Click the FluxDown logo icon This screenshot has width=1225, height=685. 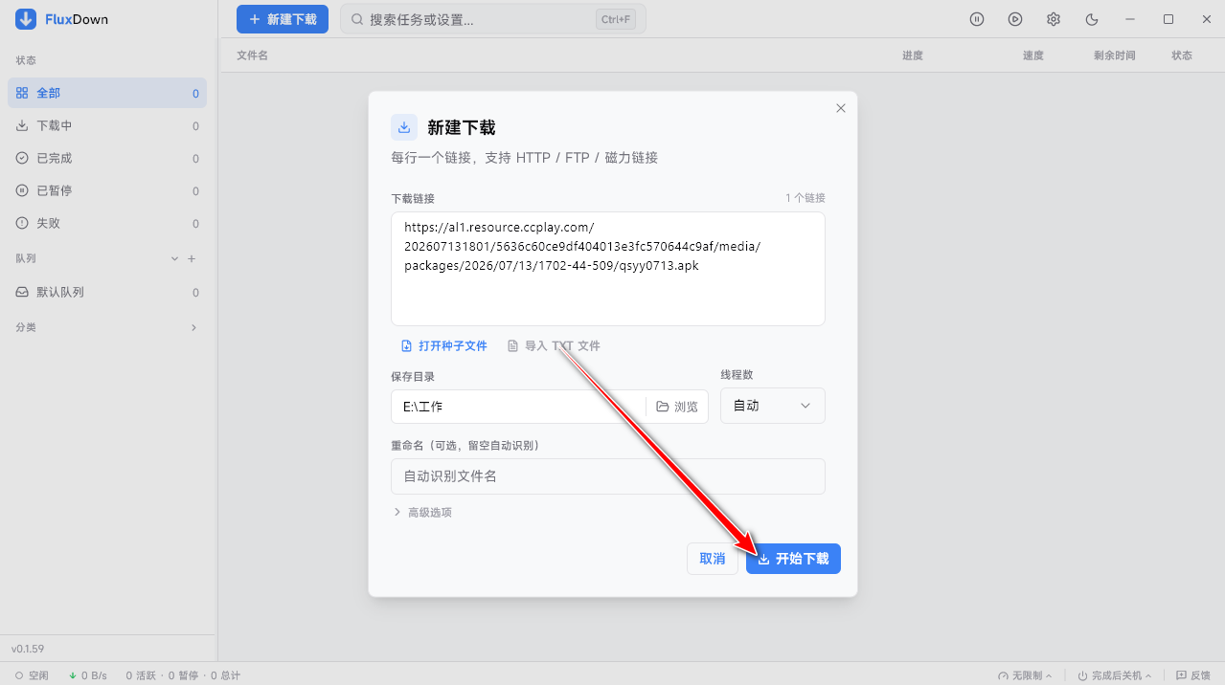point(26,19)
